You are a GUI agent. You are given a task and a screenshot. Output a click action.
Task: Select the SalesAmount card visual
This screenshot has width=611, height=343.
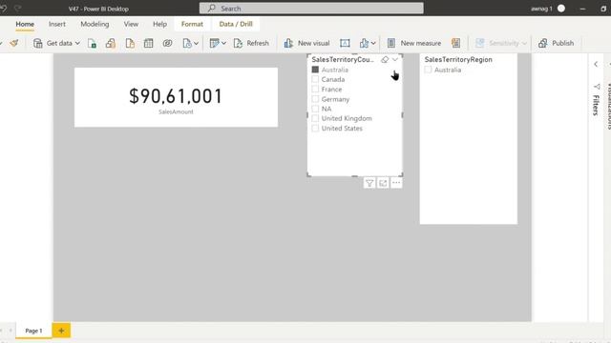pyautogui.click(x=176, y=97)
